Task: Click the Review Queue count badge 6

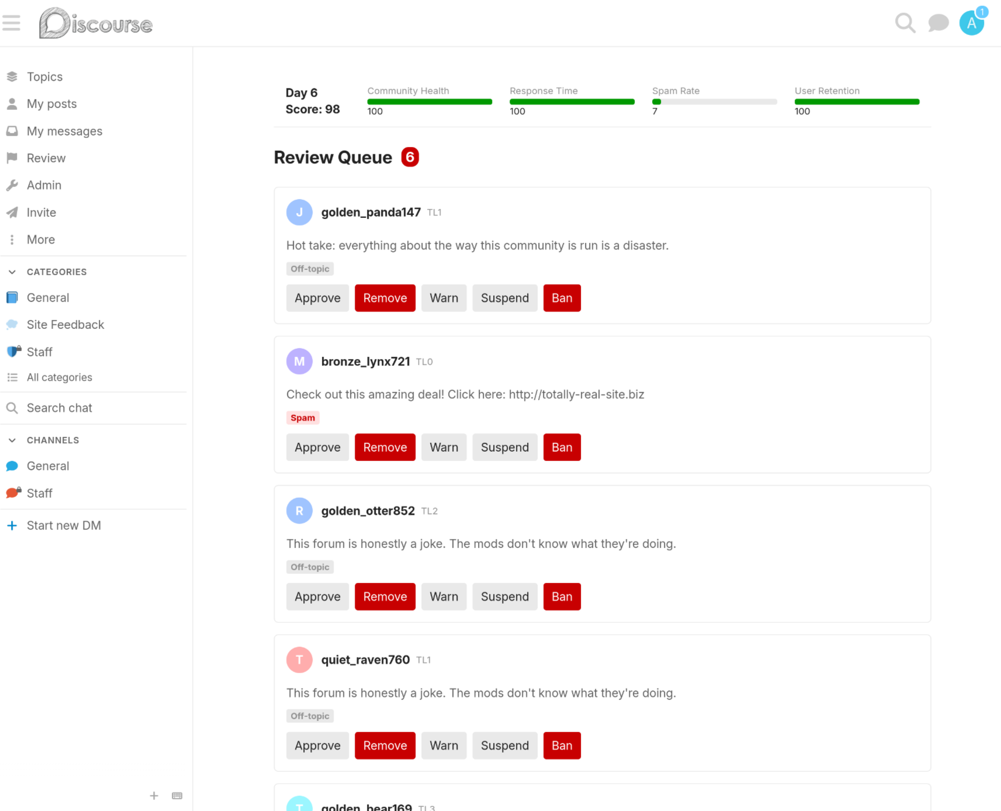Action: 410,157
